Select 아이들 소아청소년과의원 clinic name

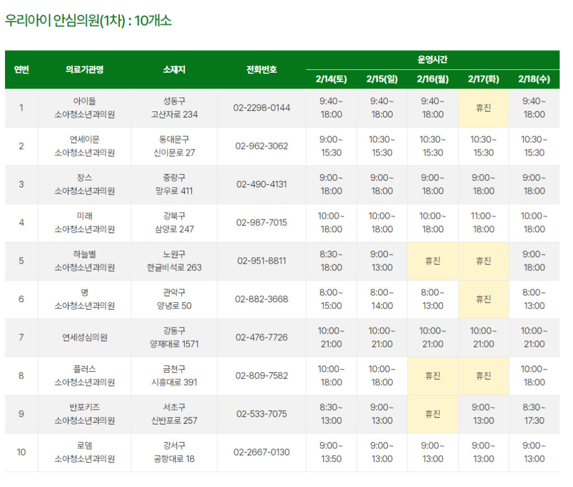[84, 108]
